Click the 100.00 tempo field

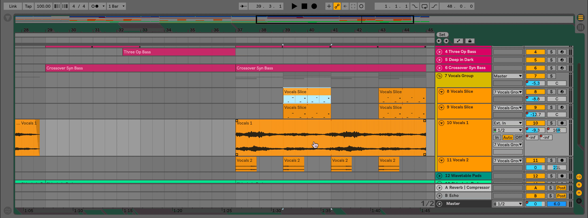pyautogui.click(x=44, y=6)
